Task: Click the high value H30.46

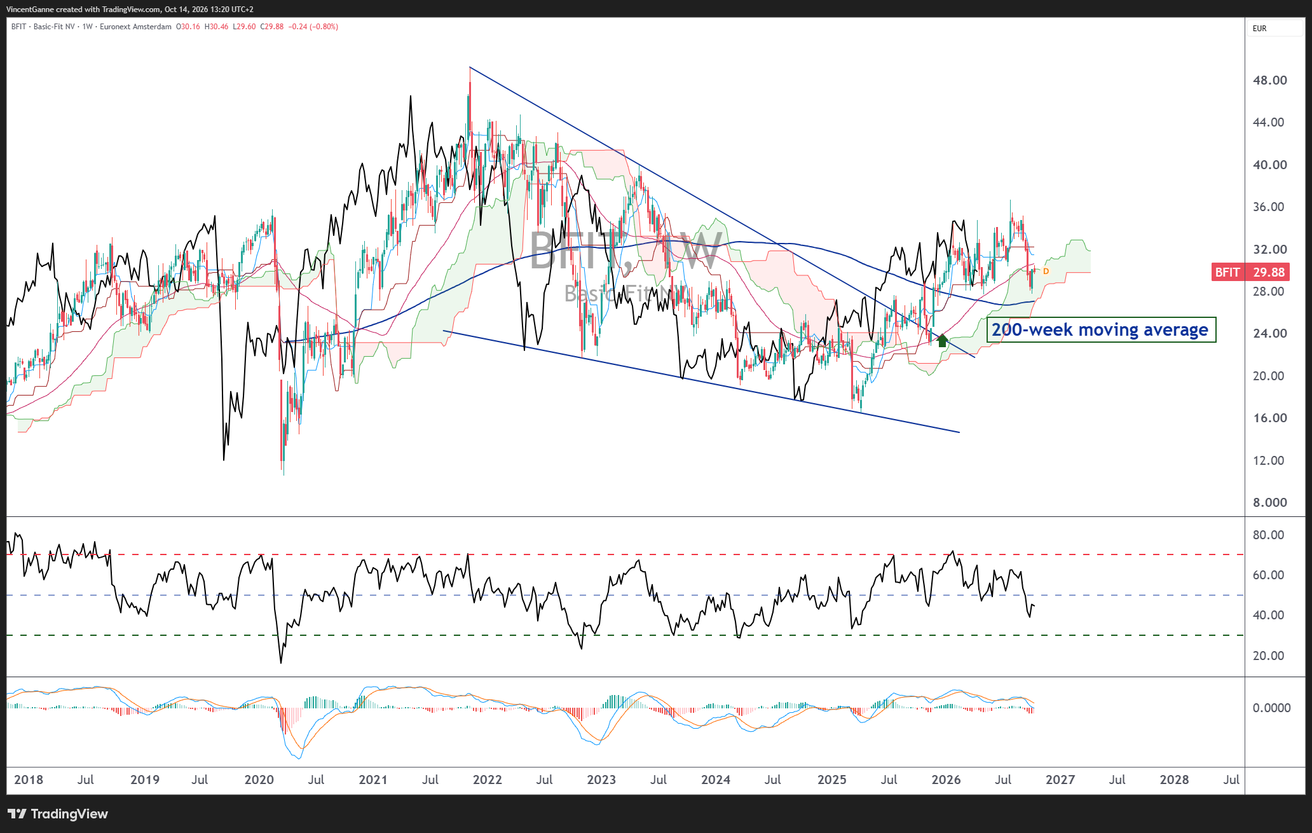Action: (x=216, y=27)
